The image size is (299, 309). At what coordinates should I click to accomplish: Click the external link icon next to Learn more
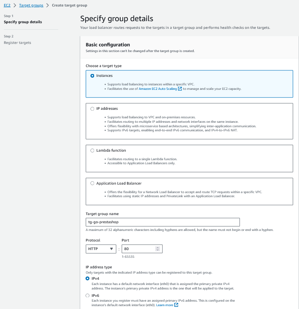point(176,305)
